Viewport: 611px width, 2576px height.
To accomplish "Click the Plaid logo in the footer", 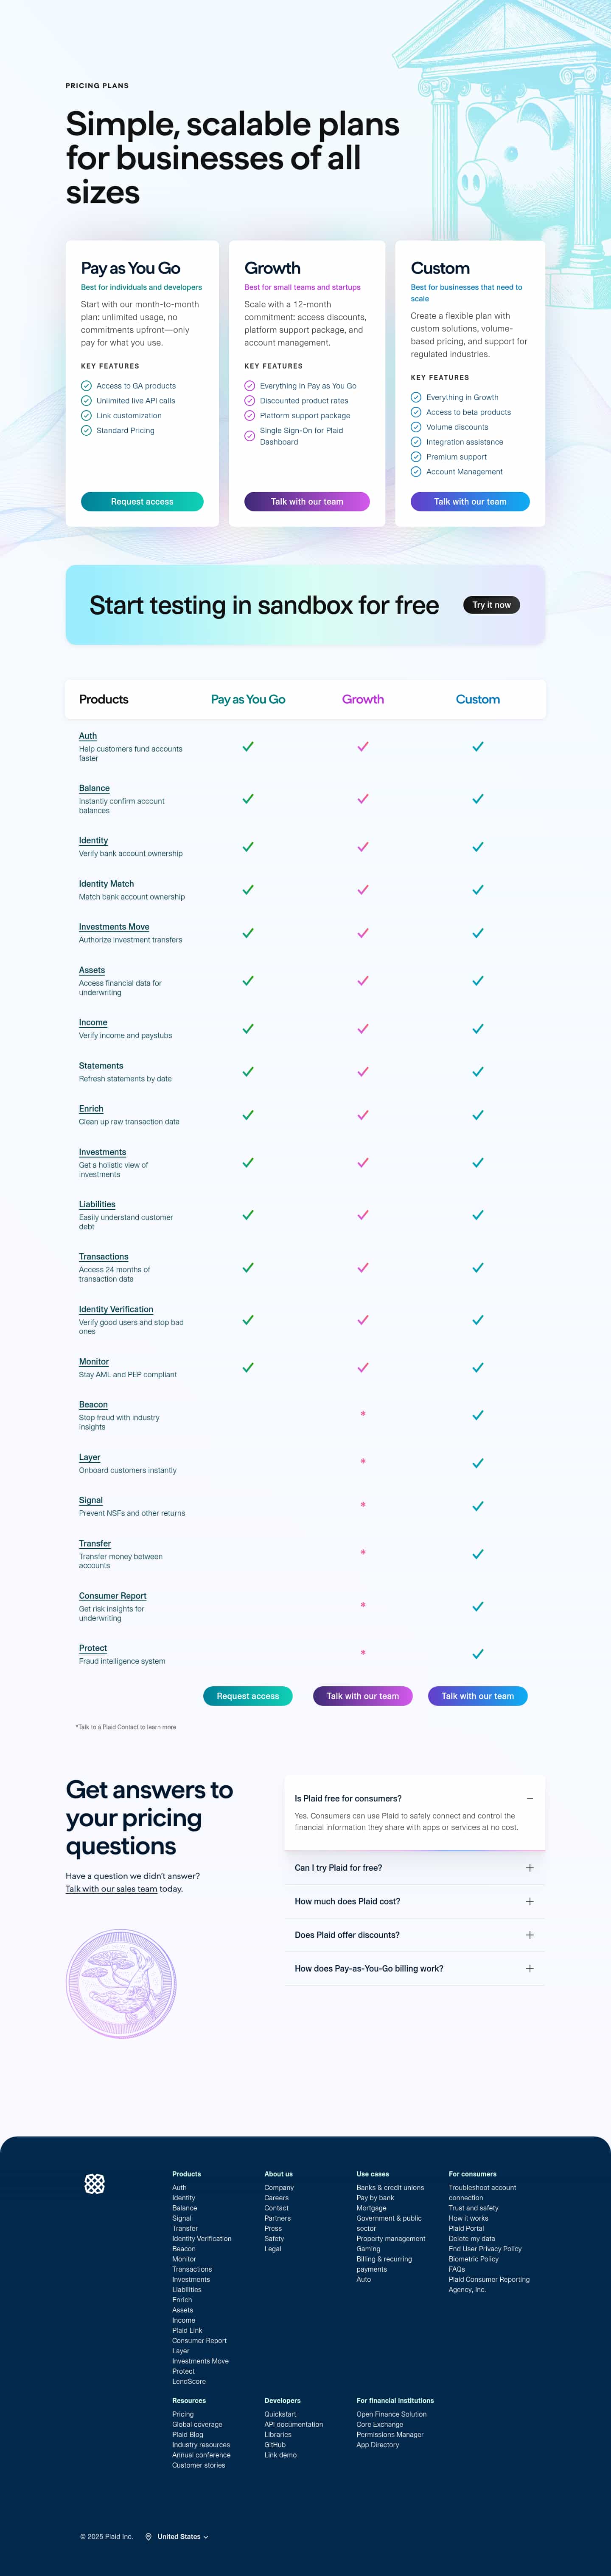I will point(95,2183).
